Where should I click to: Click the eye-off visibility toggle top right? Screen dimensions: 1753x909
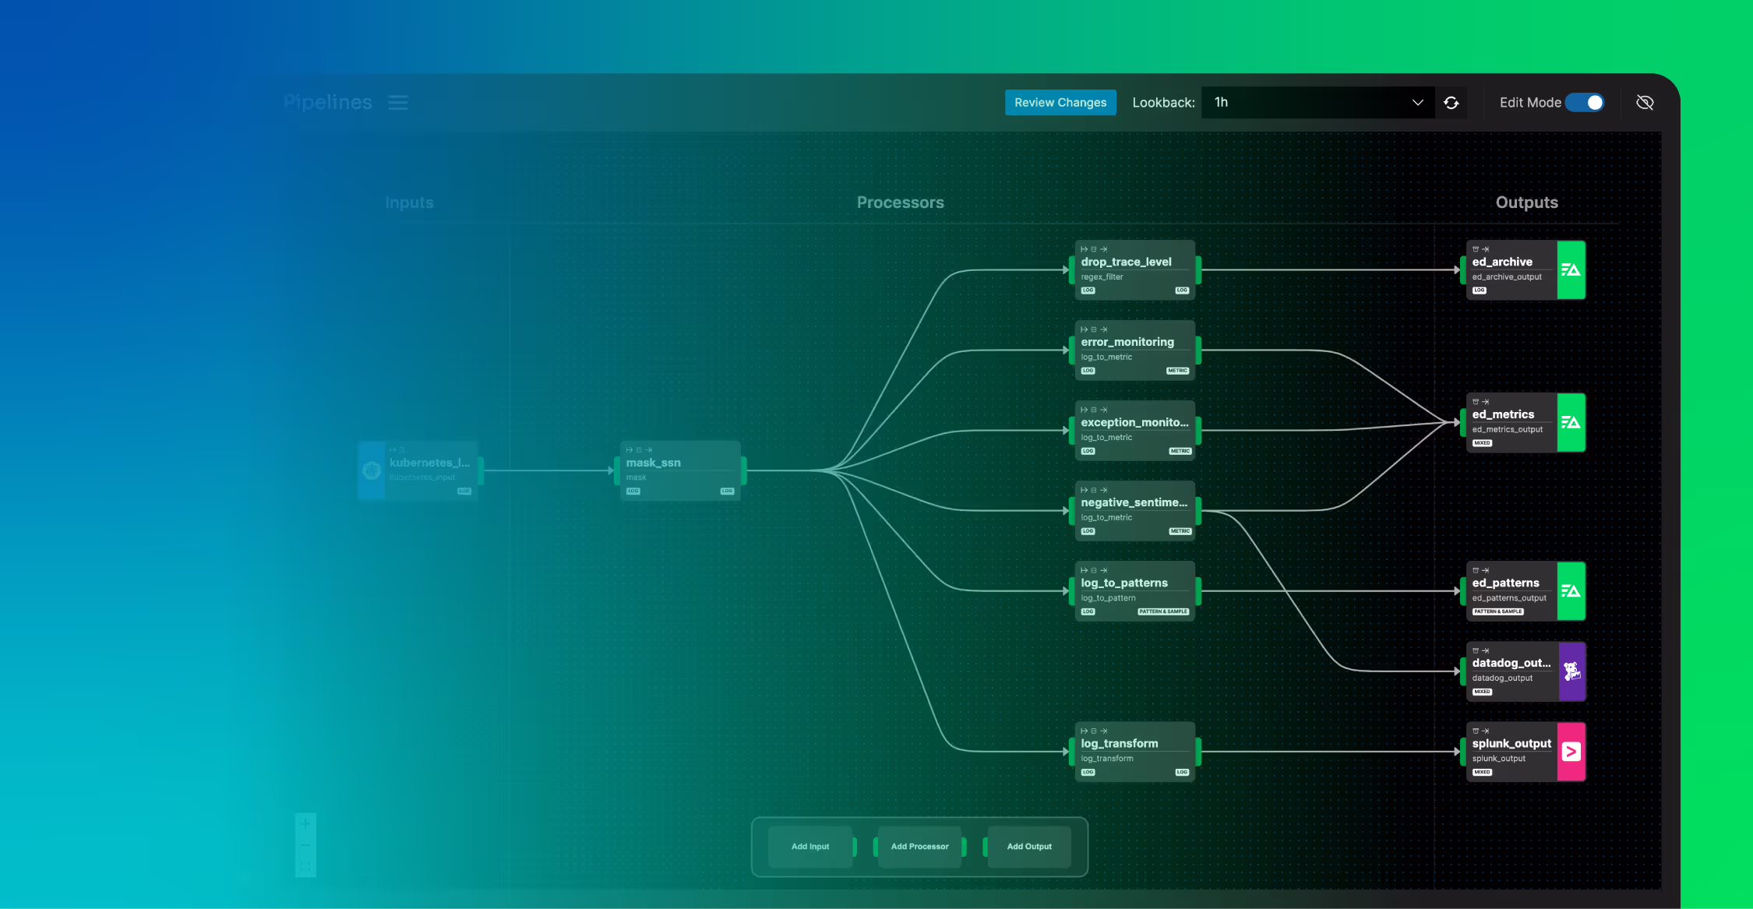point(1645,102)
